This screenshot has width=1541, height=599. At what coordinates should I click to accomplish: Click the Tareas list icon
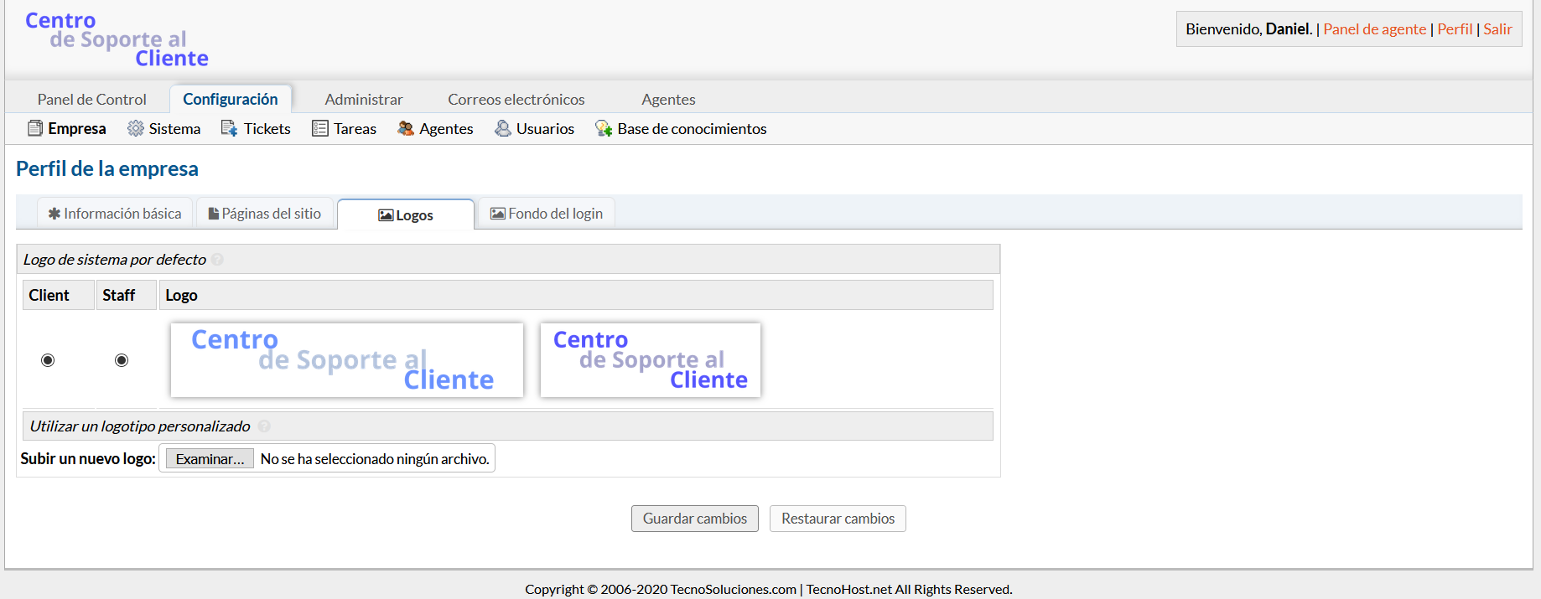point(319,128)
